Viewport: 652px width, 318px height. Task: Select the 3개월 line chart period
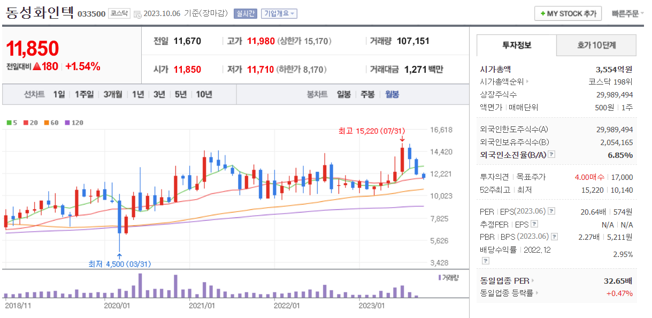point(113,95)
